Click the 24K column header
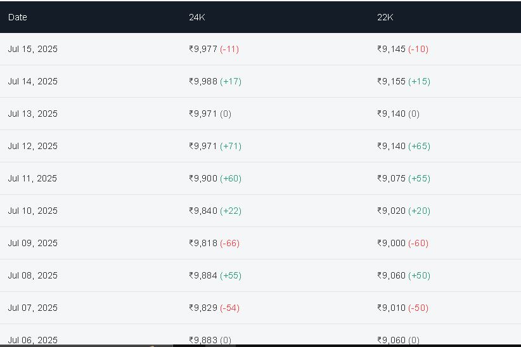 coord(196,17)
